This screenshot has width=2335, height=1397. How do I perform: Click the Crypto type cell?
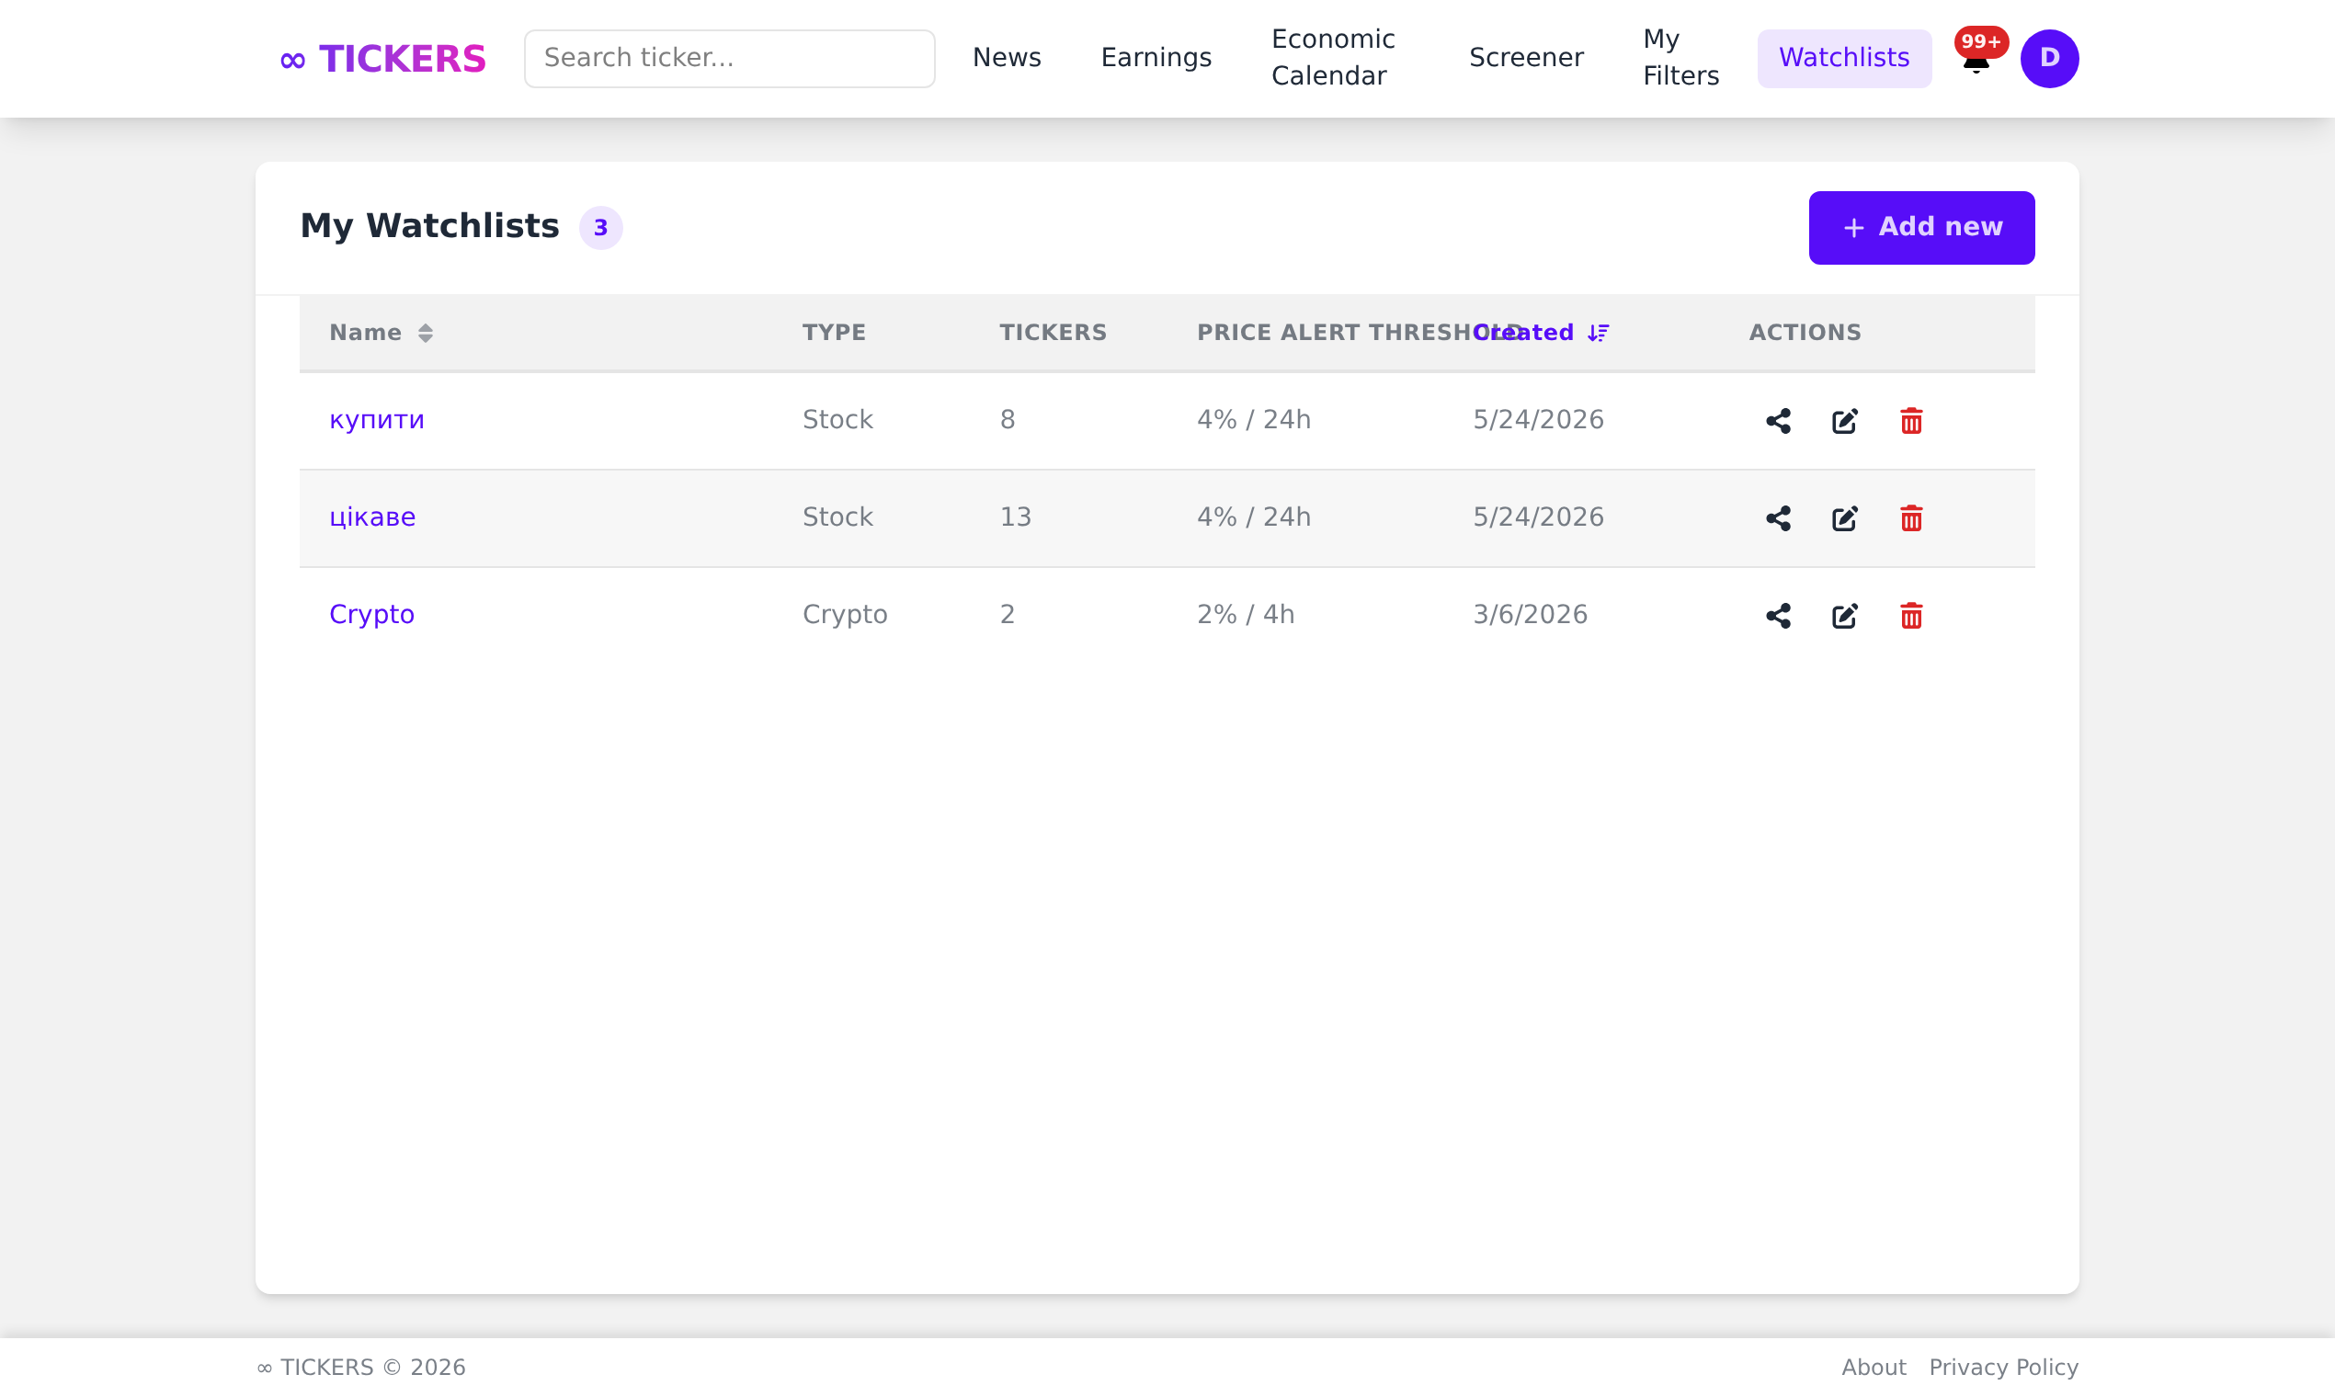click(845, 615)
